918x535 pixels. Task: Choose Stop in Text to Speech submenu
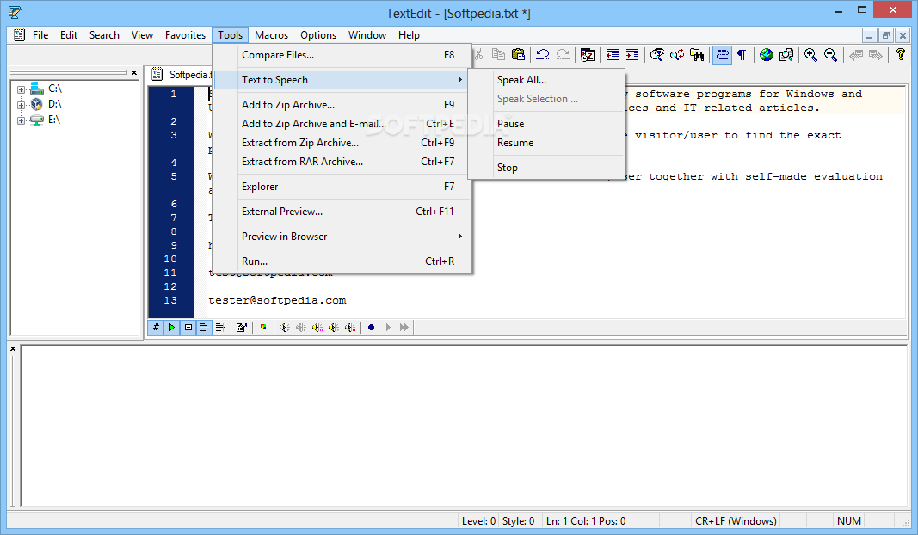coord(546,168)
